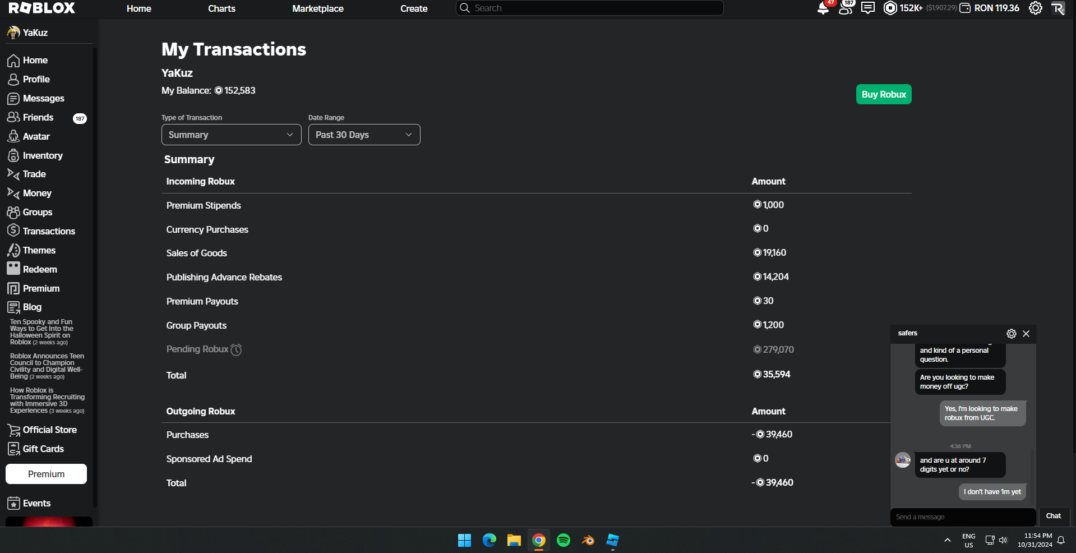
Task: Open Friends from the sidebar icon
Action: click(13, 117)
